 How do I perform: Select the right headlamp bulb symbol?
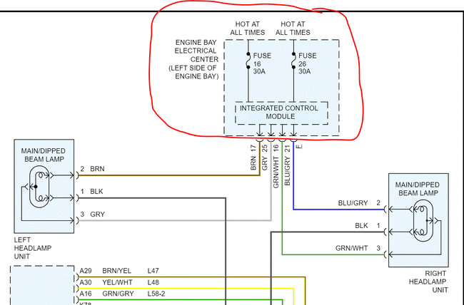[423, 220]
